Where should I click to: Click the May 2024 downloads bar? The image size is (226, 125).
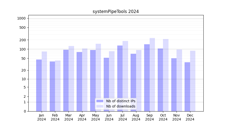click(x=98, y=77)
